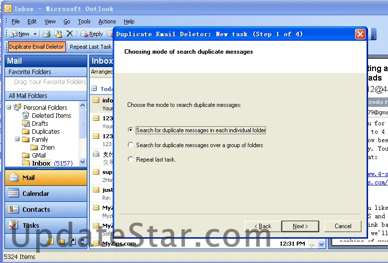
Task: Click the opened-envelope icon of Chinese message
Action: (96, 154)
